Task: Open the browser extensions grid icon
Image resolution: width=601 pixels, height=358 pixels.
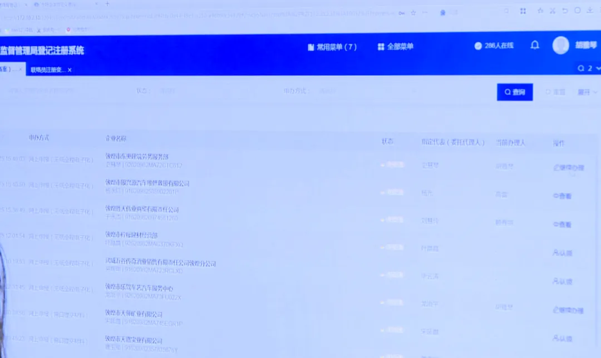Action: tap(523, 11)
